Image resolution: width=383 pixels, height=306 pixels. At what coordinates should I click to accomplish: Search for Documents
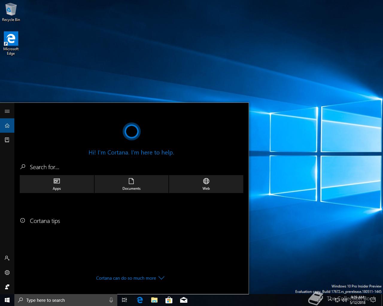click(131, 184)
